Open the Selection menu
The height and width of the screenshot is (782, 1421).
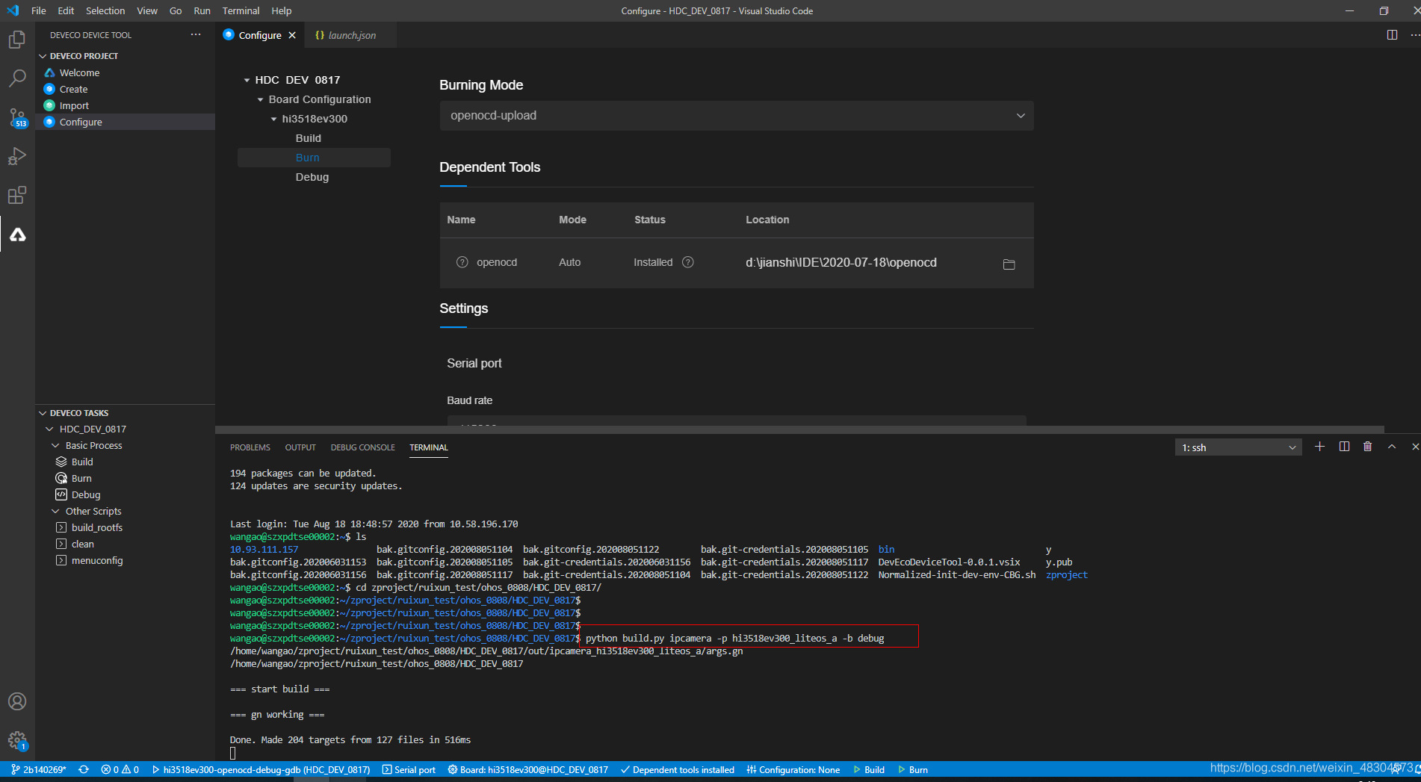click(x=105, y=10)
